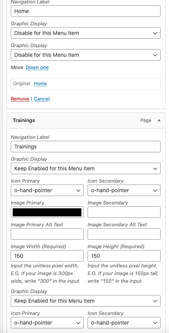This screenshot has width=169, height=333.
Task: Open the Original Home link
Action: 40,84
